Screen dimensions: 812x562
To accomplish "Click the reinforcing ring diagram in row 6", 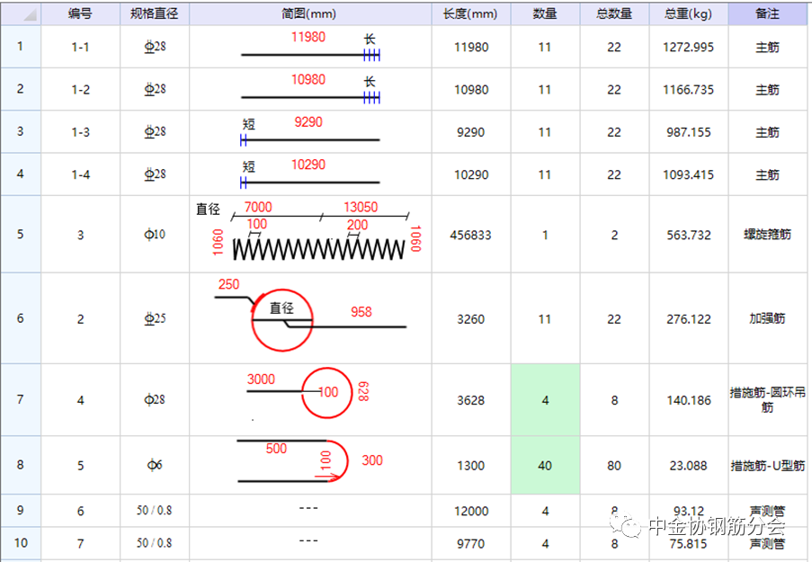I will [309, 318].
